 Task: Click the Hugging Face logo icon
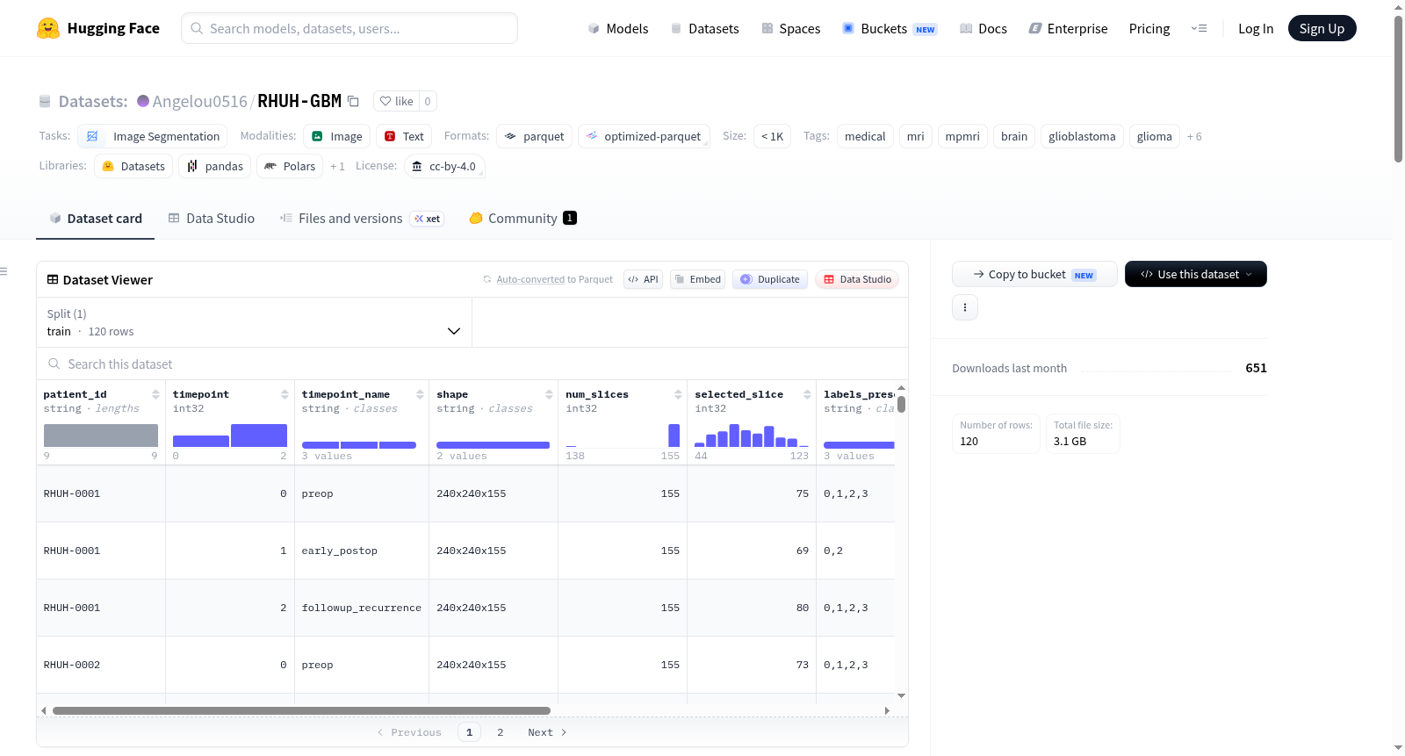click(48, 28)
